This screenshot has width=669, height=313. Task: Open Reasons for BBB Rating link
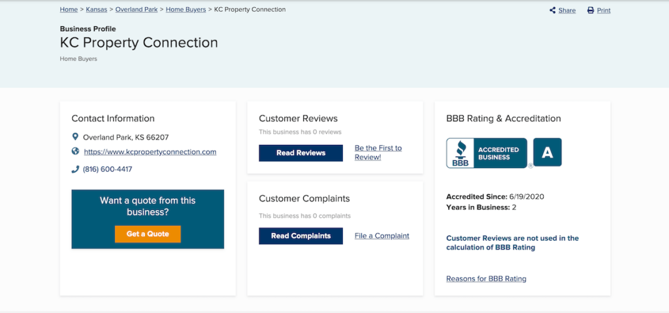pyautogui.click(x=486, y=278)
